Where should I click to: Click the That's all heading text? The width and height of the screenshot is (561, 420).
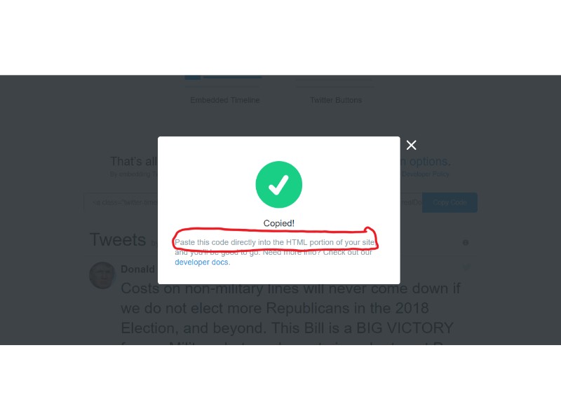pos(134,162)
